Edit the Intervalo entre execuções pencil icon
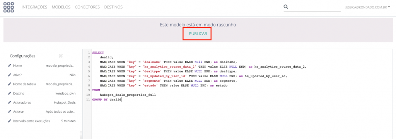The height and width of the screenshot is (139, 396). (9, 121)
